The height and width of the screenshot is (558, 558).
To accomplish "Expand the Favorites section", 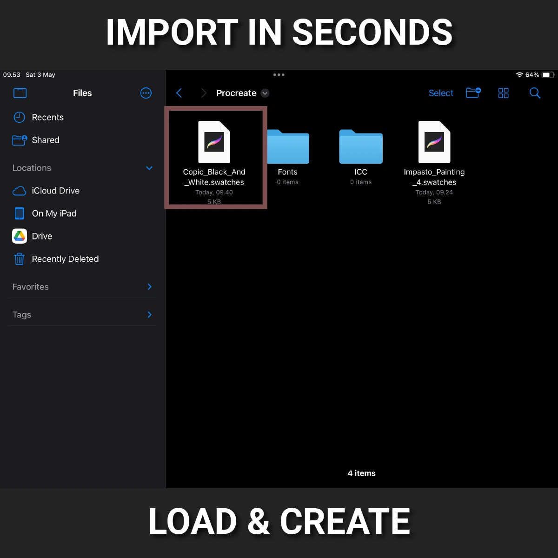I will pyautogui.click(x=149, y=287).
